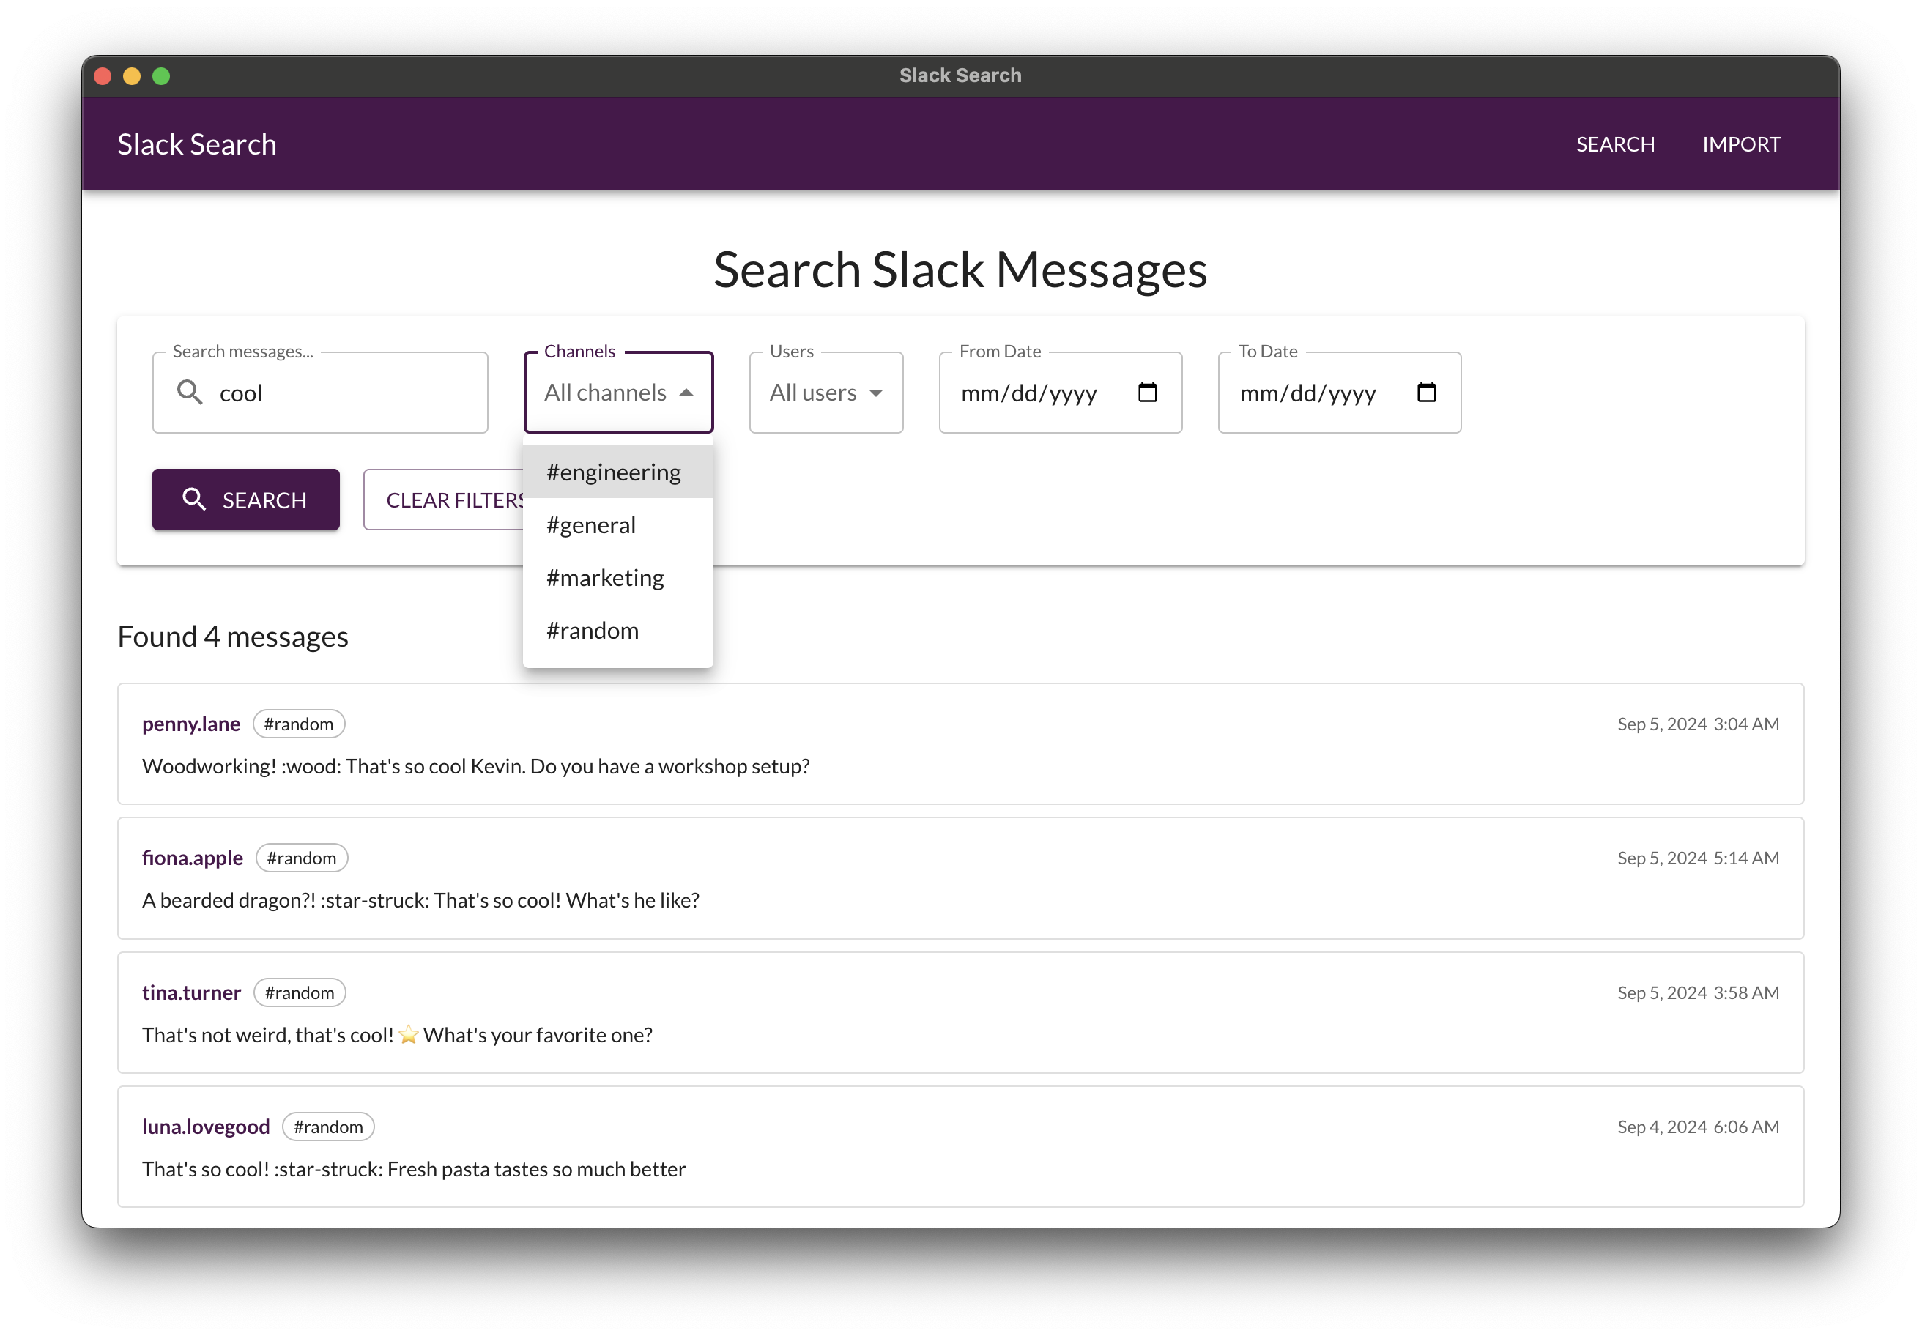Viewport: 1922px width, 1336px height.
Task: Open the tina.turner username link
Action: pyautogui.click(x=191, y=992)
